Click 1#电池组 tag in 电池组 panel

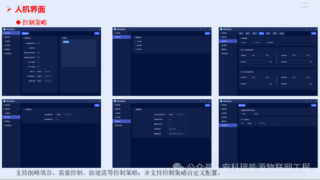(66, 42)
